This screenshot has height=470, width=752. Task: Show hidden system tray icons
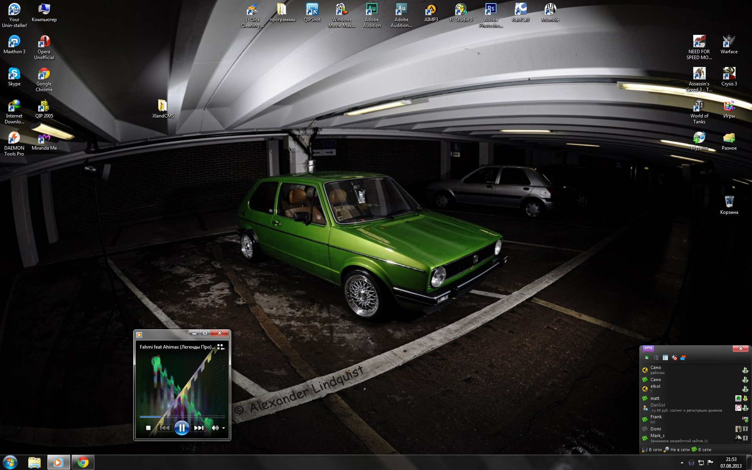[682, 463]
